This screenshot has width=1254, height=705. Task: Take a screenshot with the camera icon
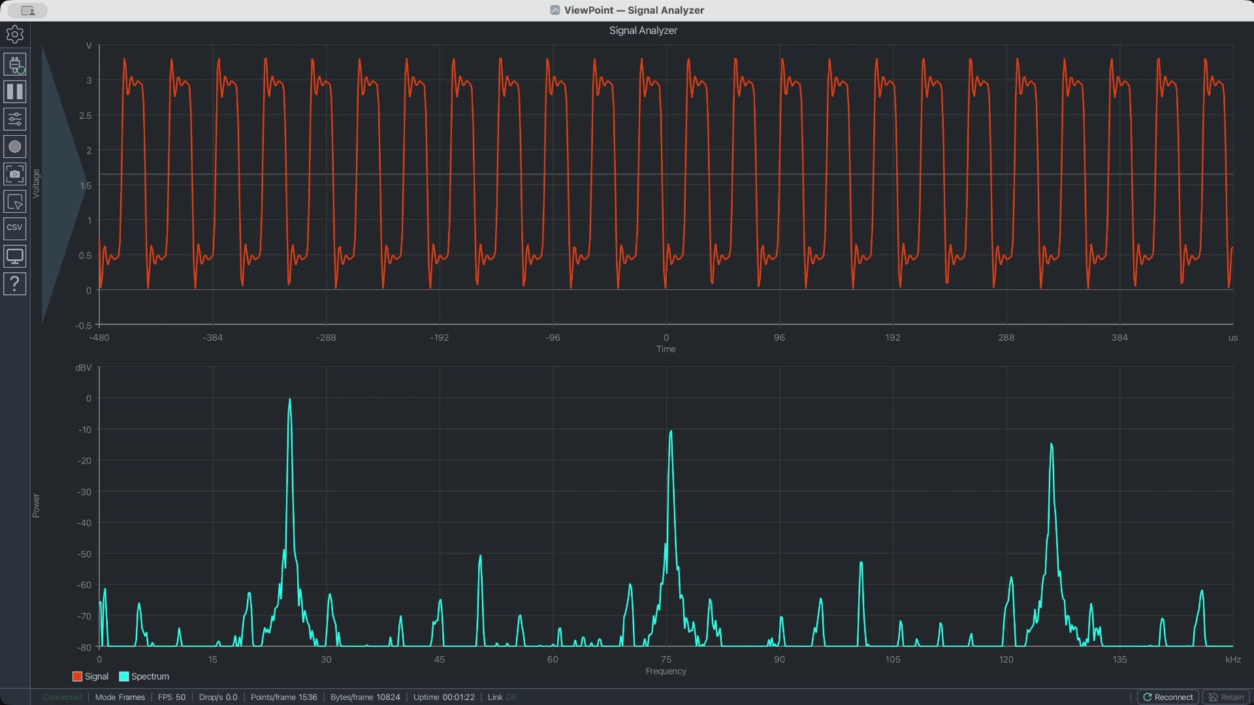click(14, 174)
